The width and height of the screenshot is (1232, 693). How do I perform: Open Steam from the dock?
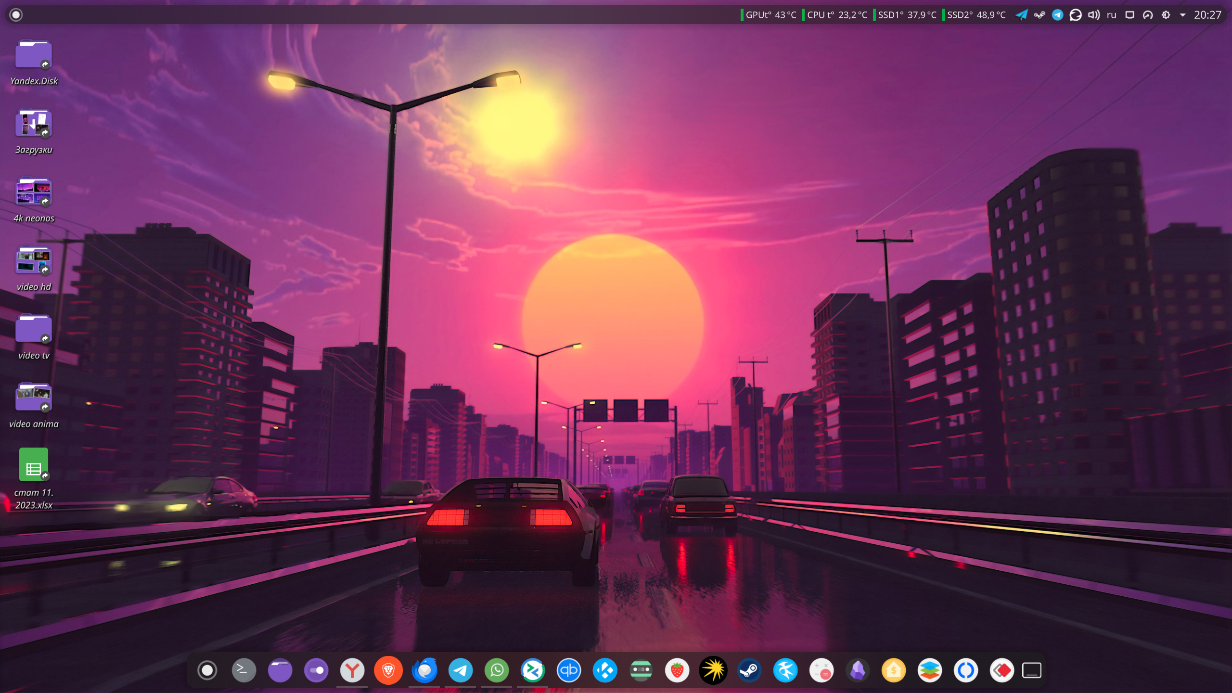pos(749,670)
